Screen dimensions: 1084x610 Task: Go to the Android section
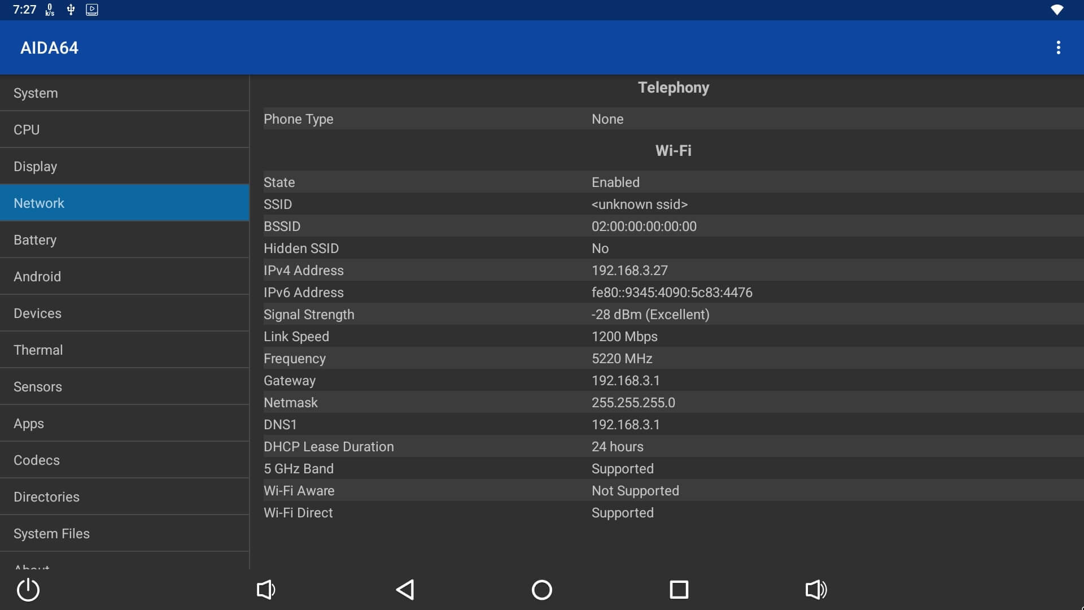pos(124,277)
